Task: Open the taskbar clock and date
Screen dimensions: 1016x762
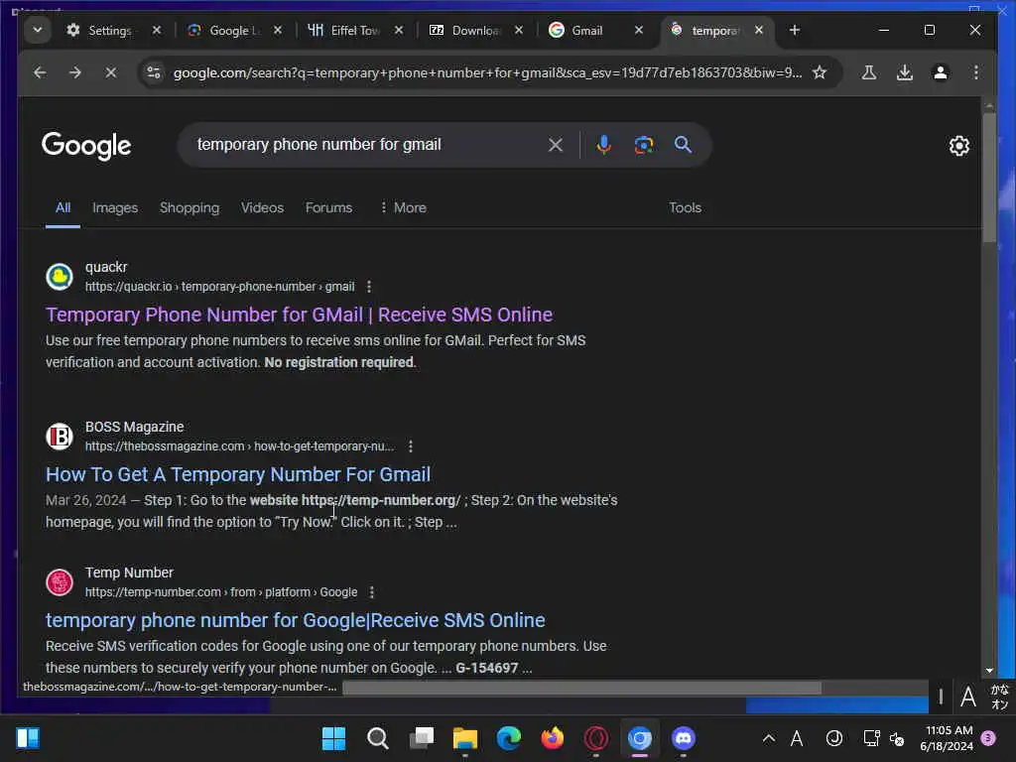Action: 947,738
